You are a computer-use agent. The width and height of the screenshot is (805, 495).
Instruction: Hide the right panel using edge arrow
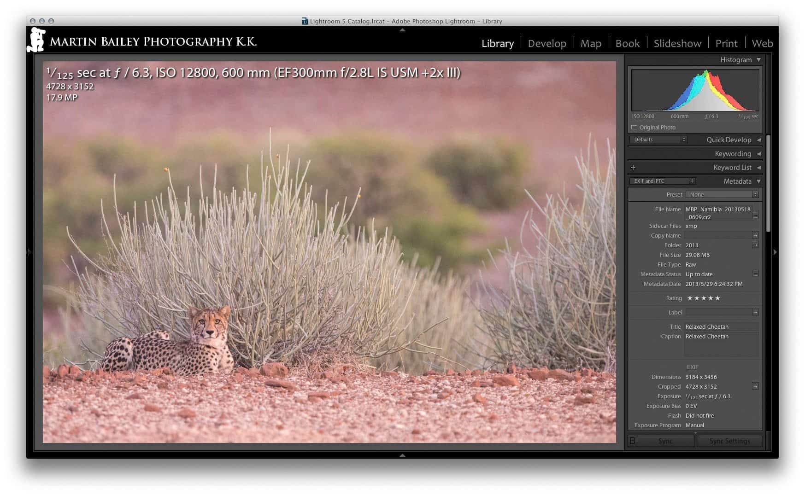click(775, 252)
